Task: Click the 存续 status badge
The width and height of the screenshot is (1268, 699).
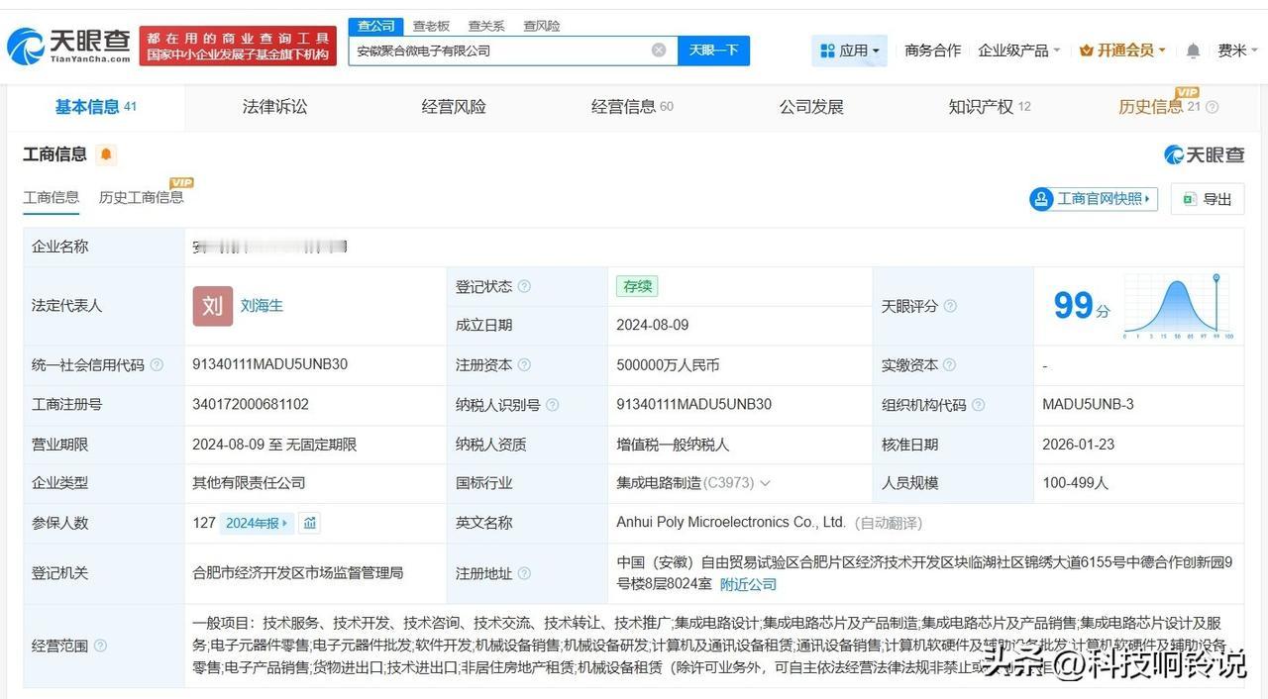Action: click(x=637, y=287)
